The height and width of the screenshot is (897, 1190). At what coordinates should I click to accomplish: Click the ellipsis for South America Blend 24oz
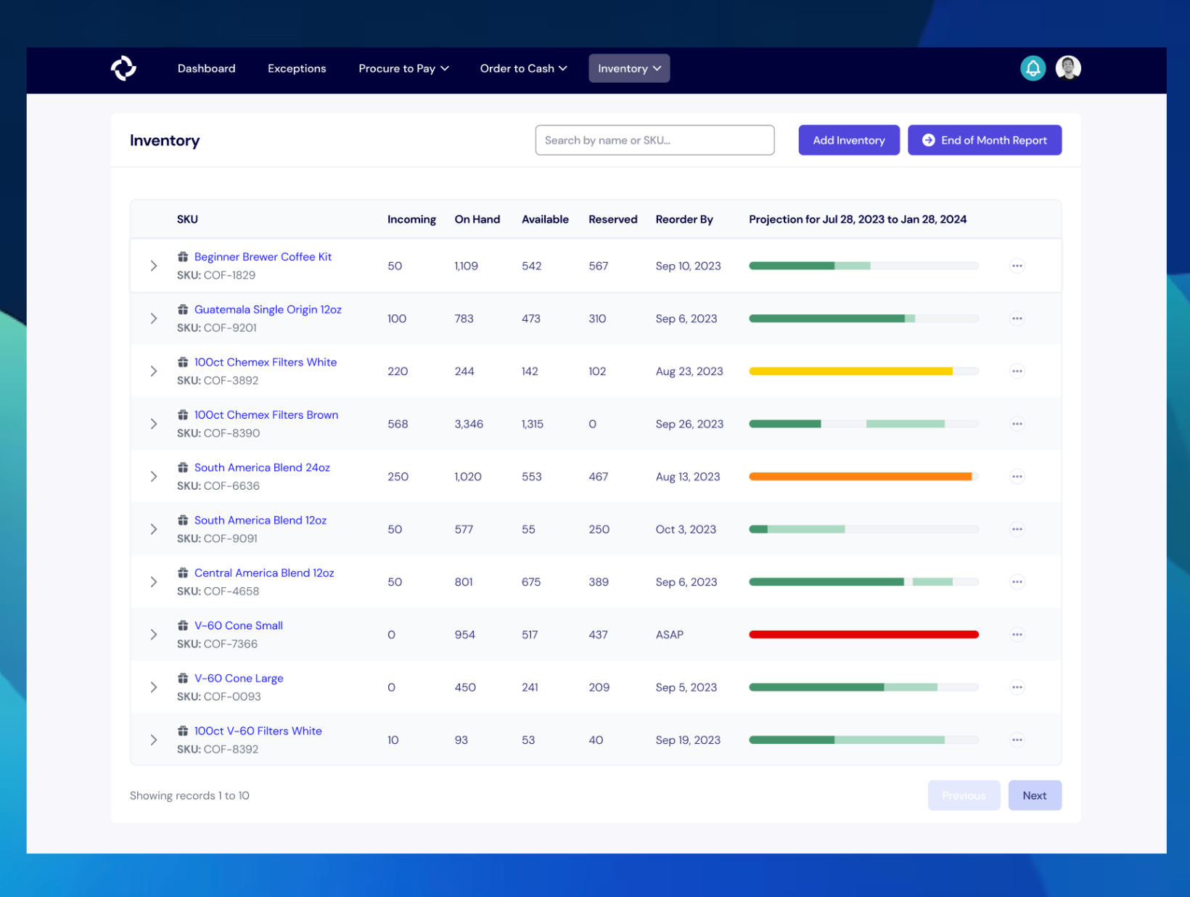[x=1017, y=477]
